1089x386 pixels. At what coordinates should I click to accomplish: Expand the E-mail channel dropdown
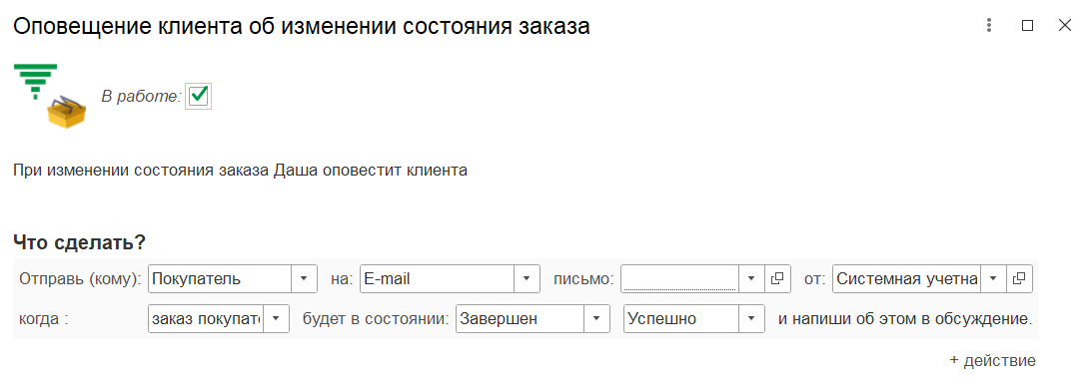point(527,278)
